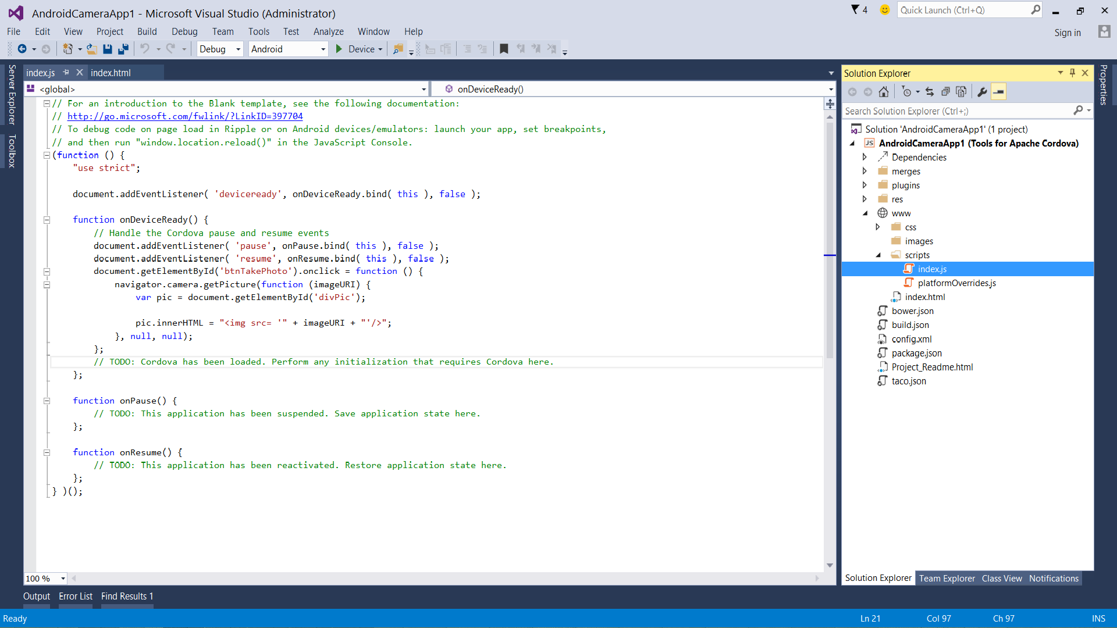The height and width of the screenshot is (628, 1117).
Task: Open the Server Explorer side panel tab
Action: point(12,95)
